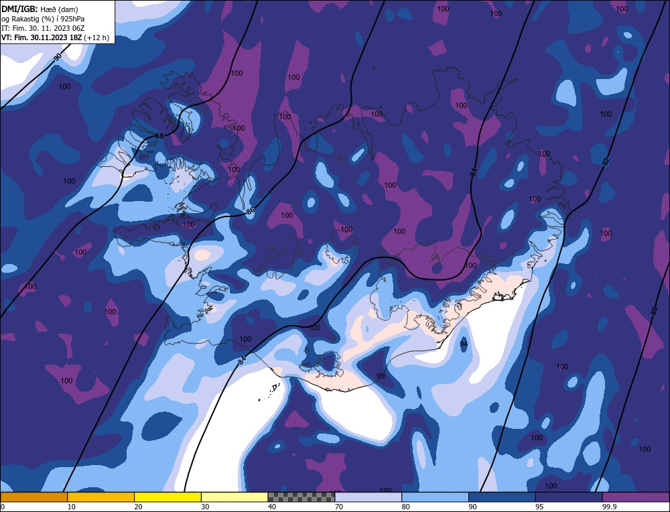Pick the light blue 80–90 legend swatch
Viewport: 670px width, 512px height.
point(435,497)
